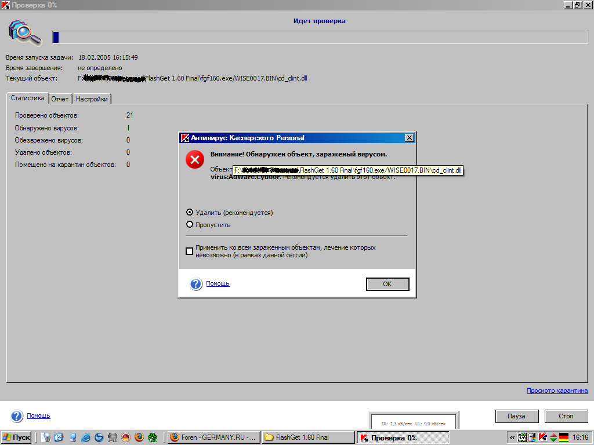
Task: Click the current object path cd_clint.dll text
Action: 193,78
